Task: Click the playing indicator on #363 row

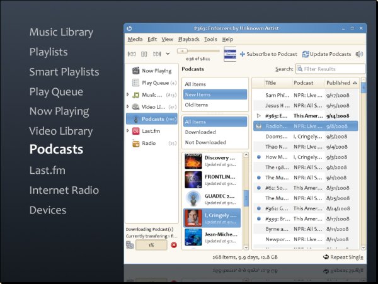Action: click(x=259, y=116)
